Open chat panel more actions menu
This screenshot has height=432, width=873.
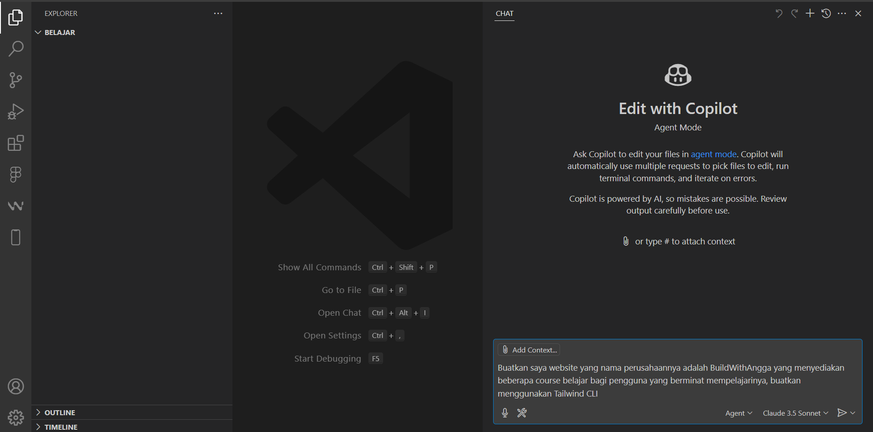(842, 14)
